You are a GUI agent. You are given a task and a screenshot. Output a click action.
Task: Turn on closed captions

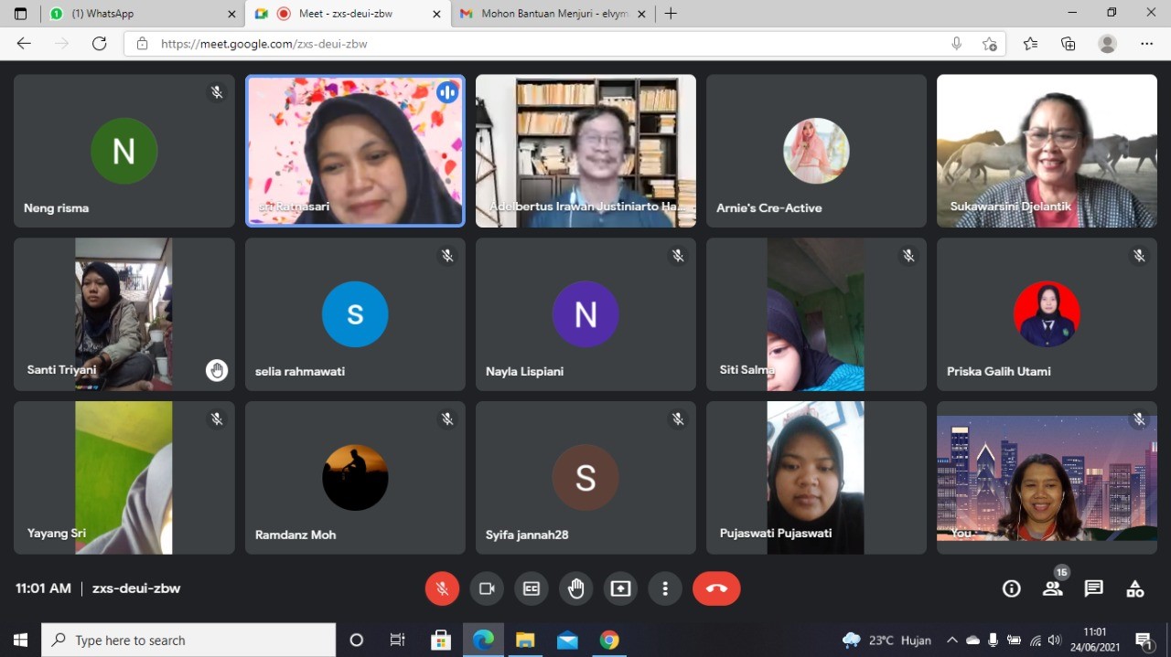532,588
